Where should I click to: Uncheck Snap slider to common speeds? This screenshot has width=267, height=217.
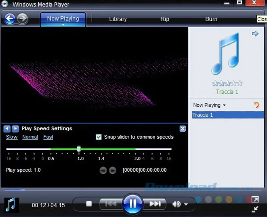click(x=99, y=137)
